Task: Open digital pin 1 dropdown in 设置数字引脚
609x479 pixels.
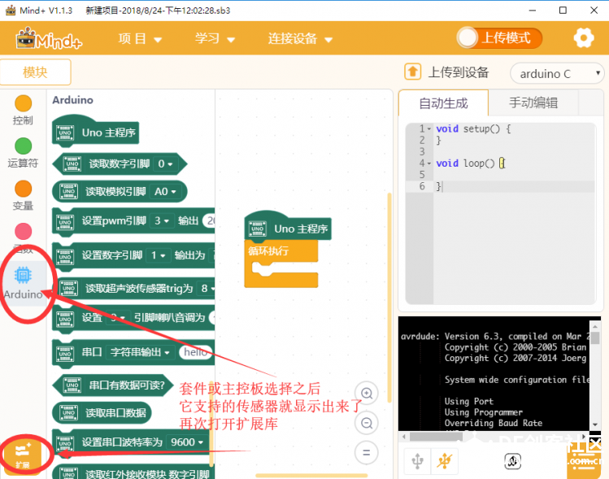Action: 158,255
